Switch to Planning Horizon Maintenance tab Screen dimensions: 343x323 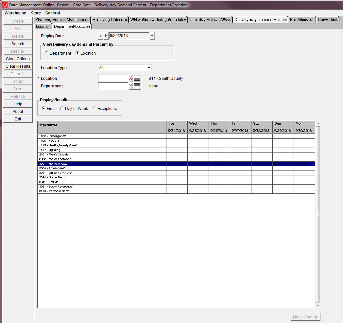coord(62,20)
